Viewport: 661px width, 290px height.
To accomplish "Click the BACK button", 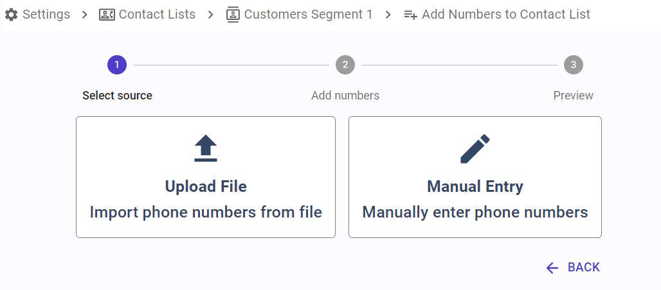I will (573, 268).
